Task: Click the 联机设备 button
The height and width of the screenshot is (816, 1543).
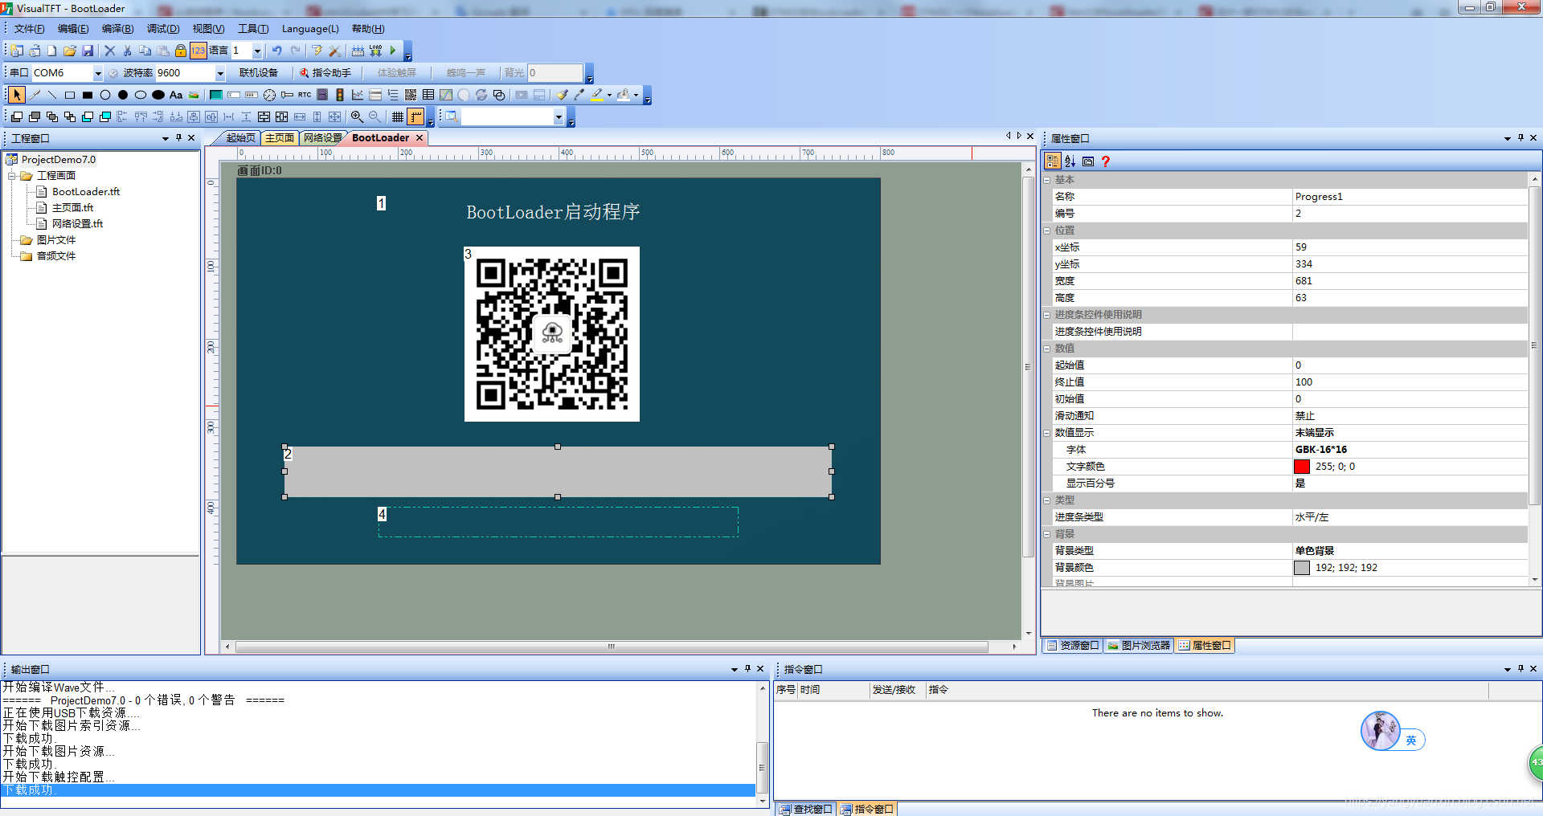Action: tap(258, 73)
